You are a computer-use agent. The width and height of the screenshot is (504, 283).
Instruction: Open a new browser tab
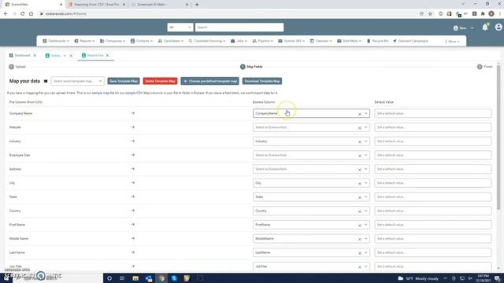pyautogui.click(x=197, y=5)
